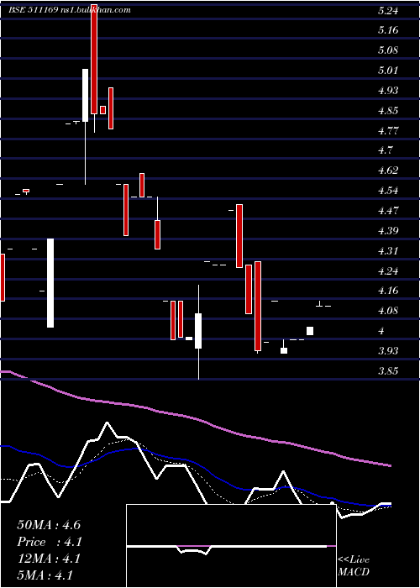Screen dimensions: 420x588
Task: Click price axis label 3.93
Action: 388,351
